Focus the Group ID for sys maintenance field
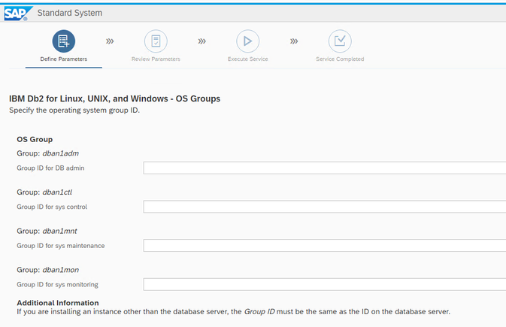The width and height of the screenshot is (506, 327). click(x=325, y=246)
